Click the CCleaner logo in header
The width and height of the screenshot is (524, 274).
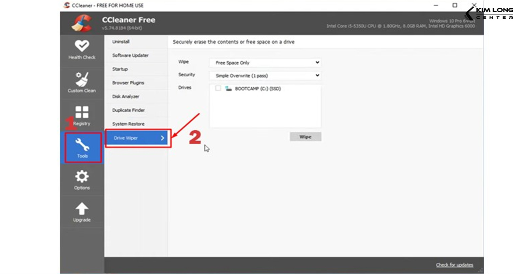82,23
